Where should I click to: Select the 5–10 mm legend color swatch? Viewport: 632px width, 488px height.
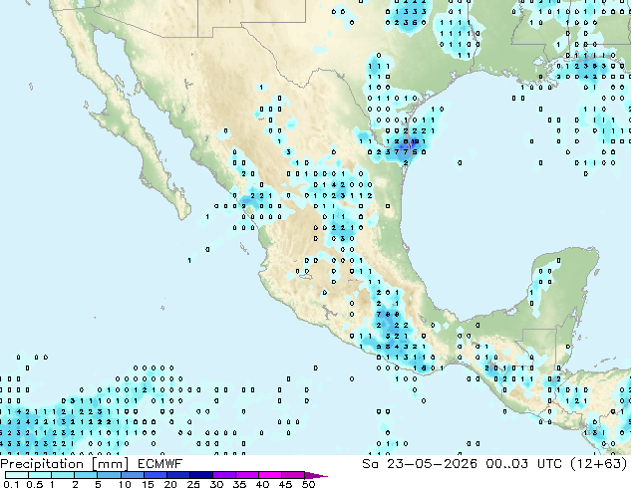[x=109, y=475]
